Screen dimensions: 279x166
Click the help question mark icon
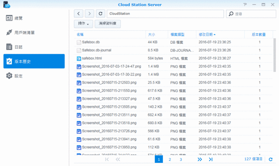pyautogui.click(x=245, y=4)
